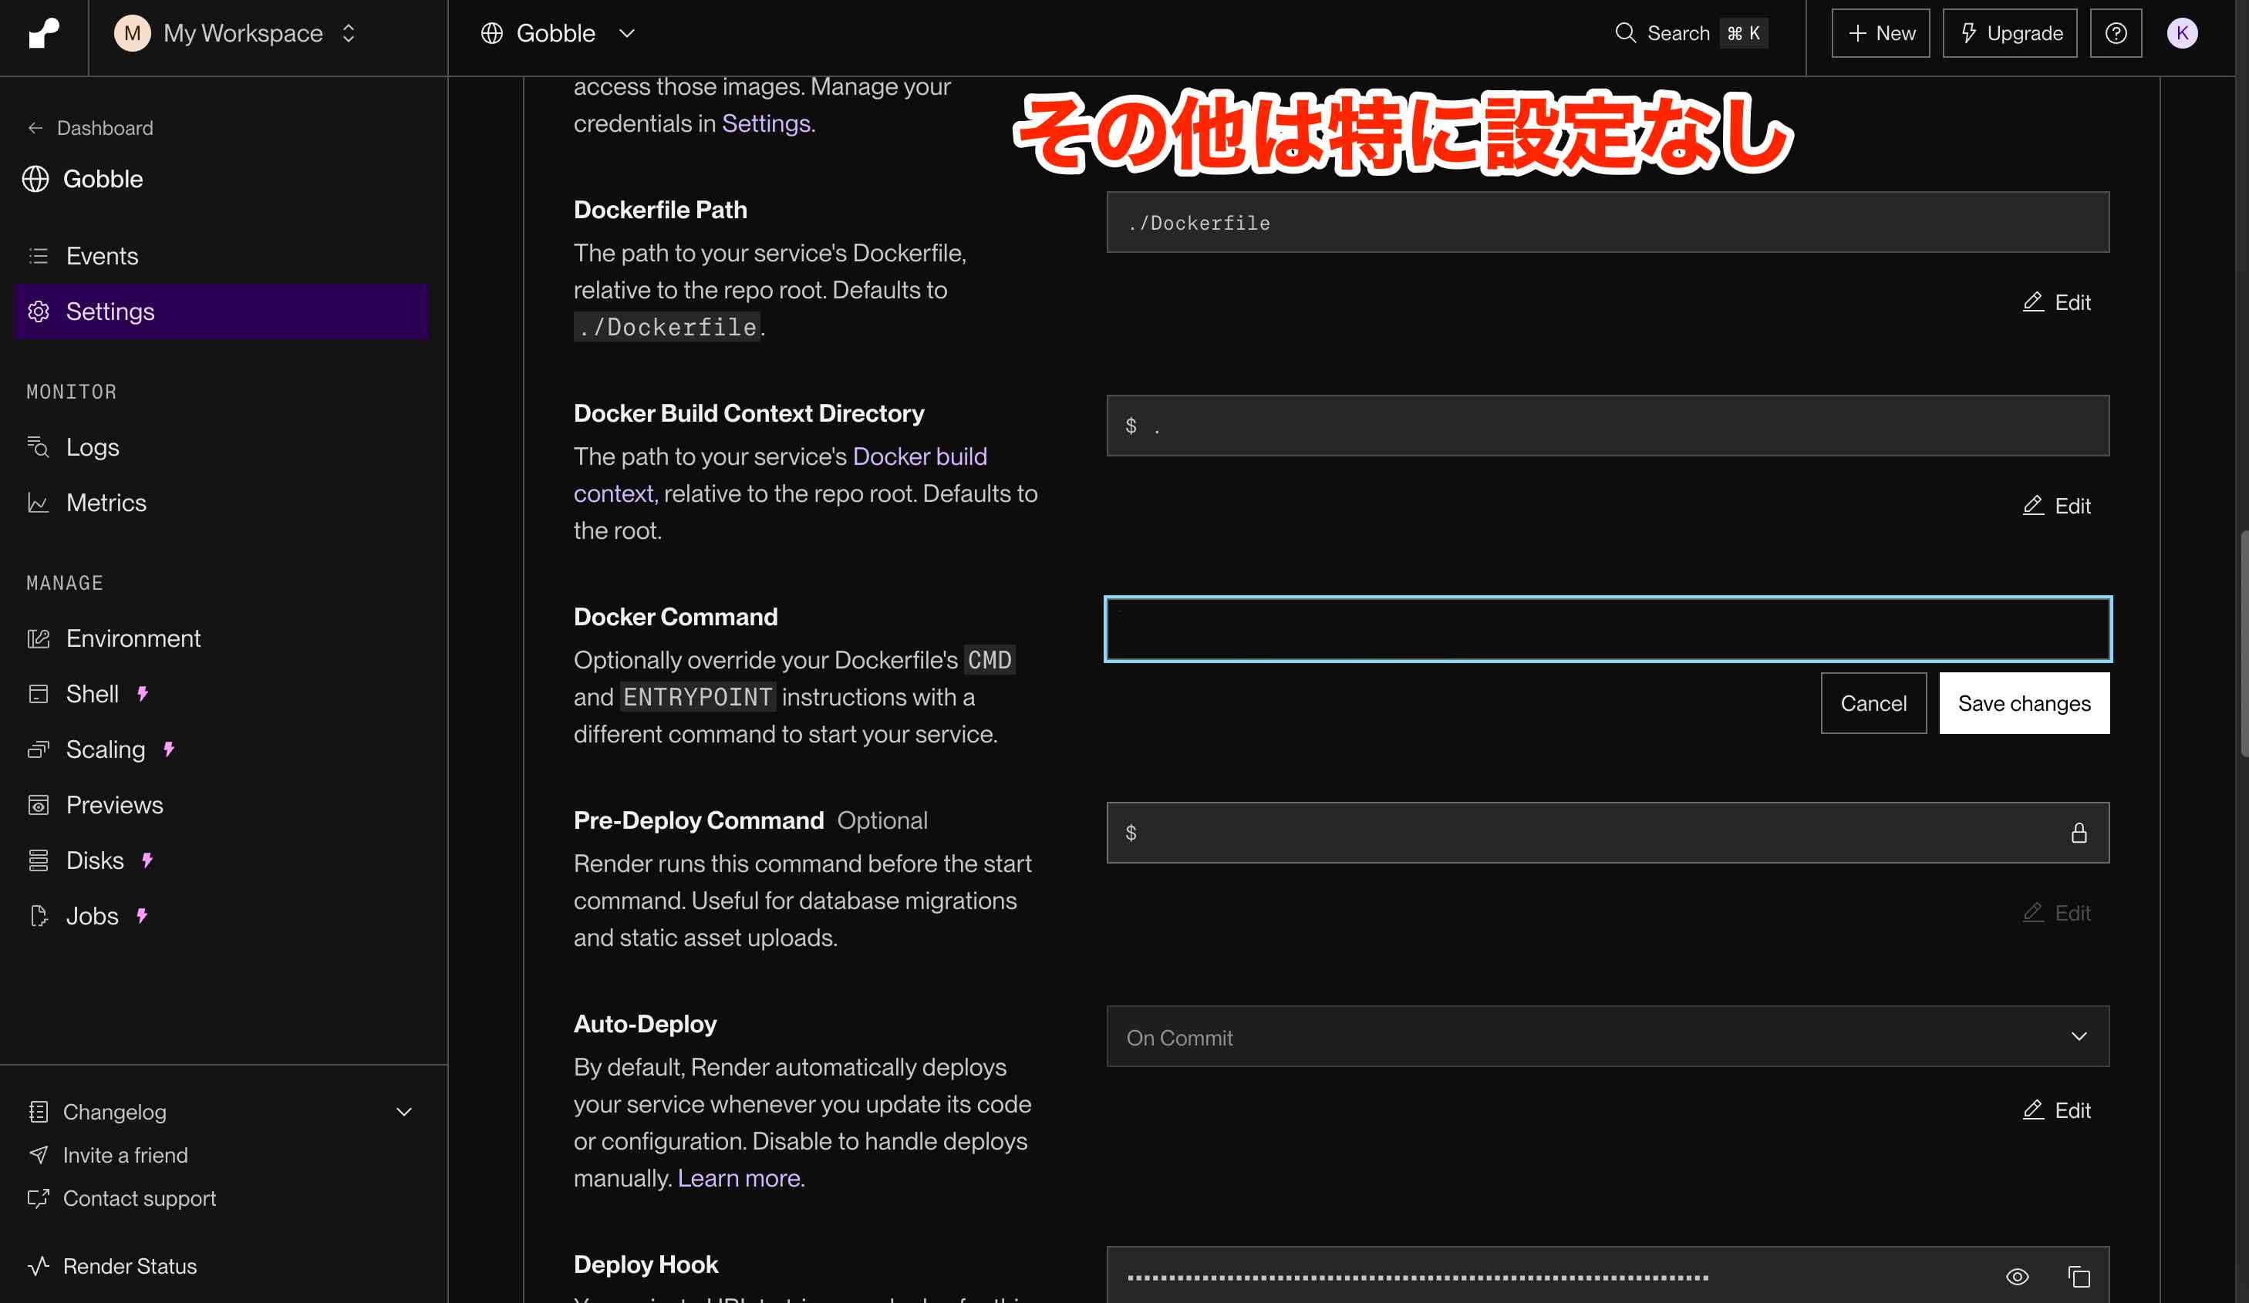Reveal the Deploy Hook with eye icon
2249x1303 pixels.
coord(2017,1276)
